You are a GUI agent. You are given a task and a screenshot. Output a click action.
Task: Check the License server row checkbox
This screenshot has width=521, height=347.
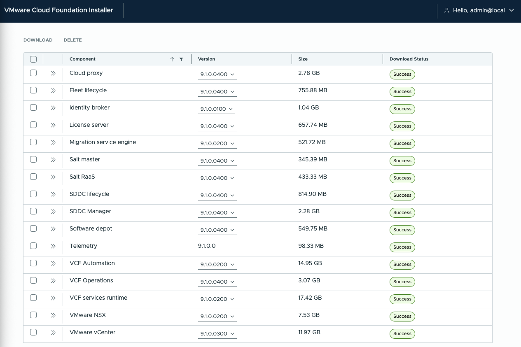[x=33, y=125]
